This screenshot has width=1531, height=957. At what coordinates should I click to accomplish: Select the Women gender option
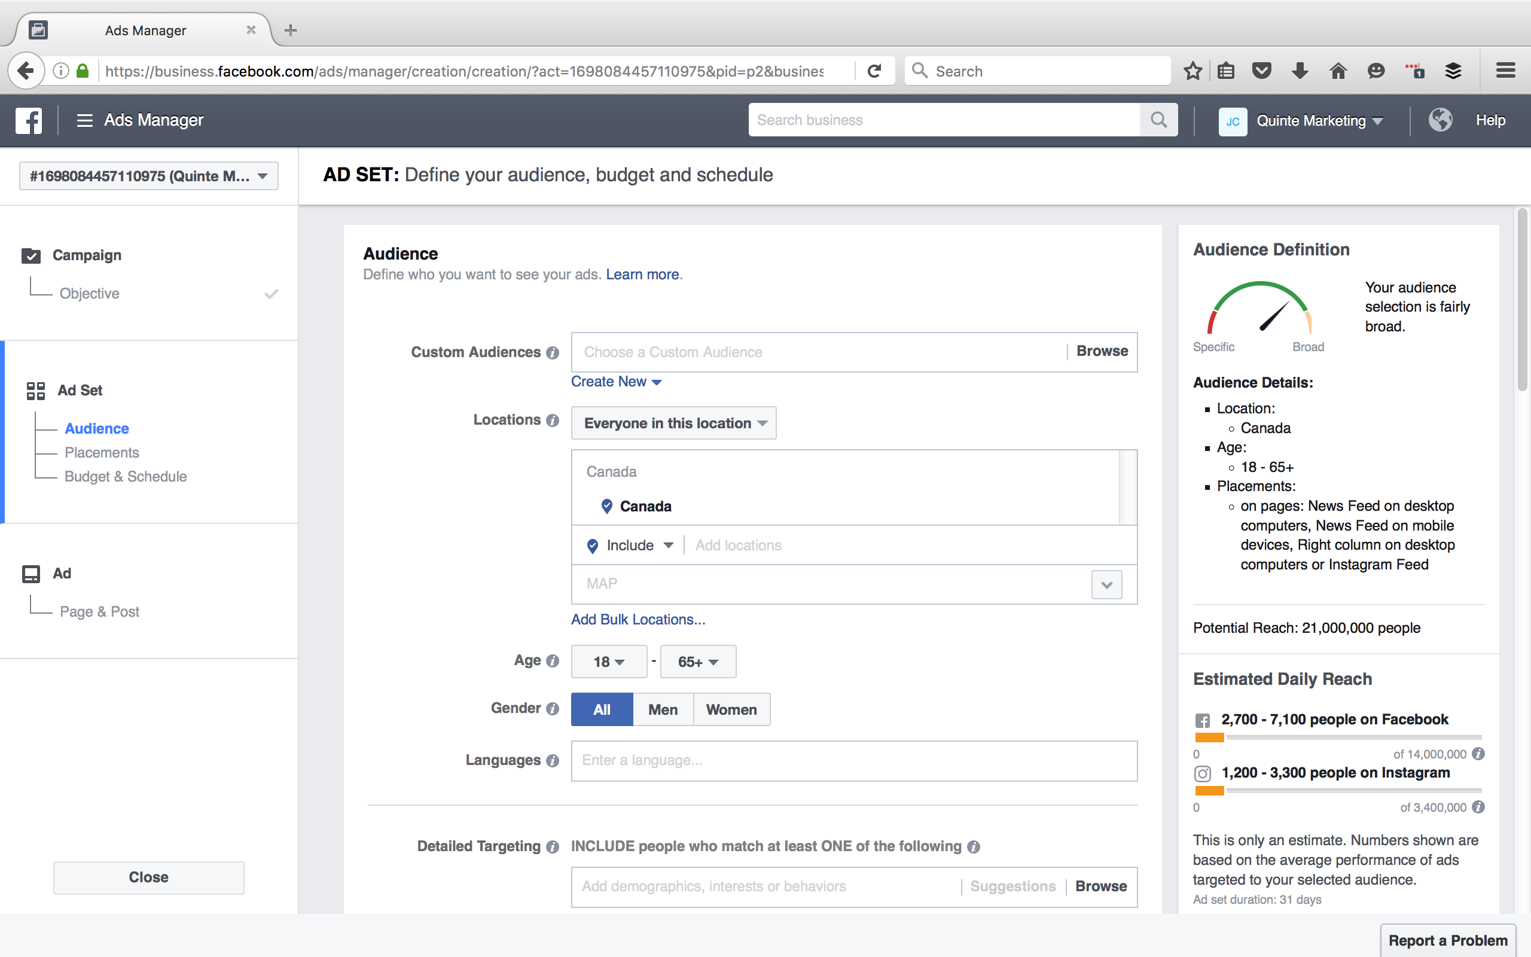click(731, 709)
